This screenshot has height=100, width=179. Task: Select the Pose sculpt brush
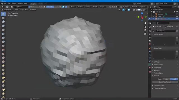coord(3,89)
